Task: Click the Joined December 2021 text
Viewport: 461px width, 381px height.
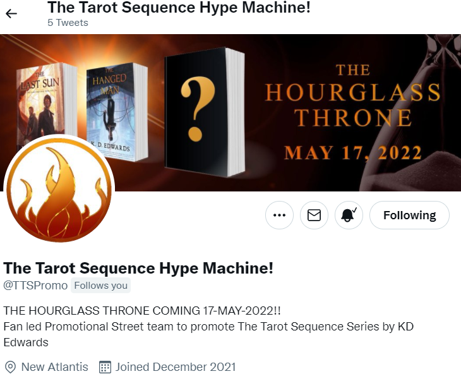Action: coord(176,367)
